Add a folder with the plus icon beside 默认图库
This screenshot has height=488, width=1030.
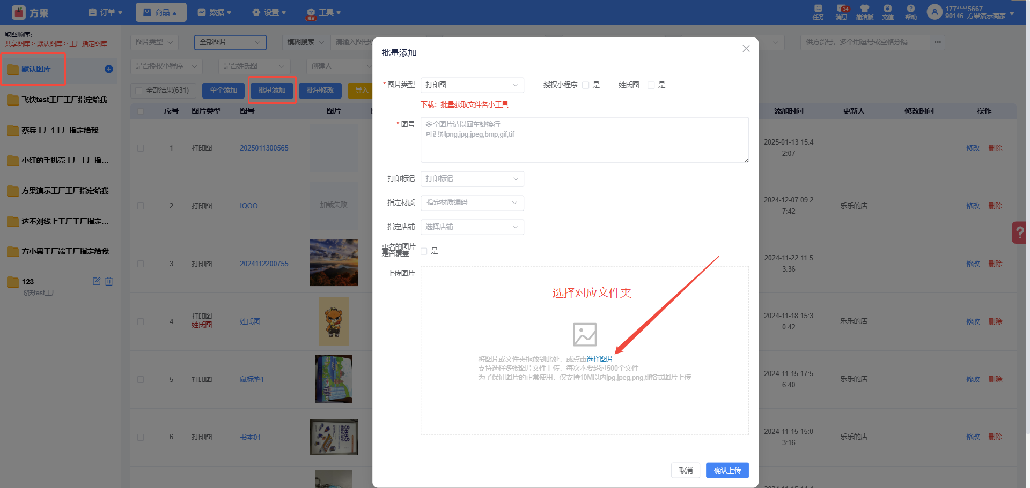point(109,69)
